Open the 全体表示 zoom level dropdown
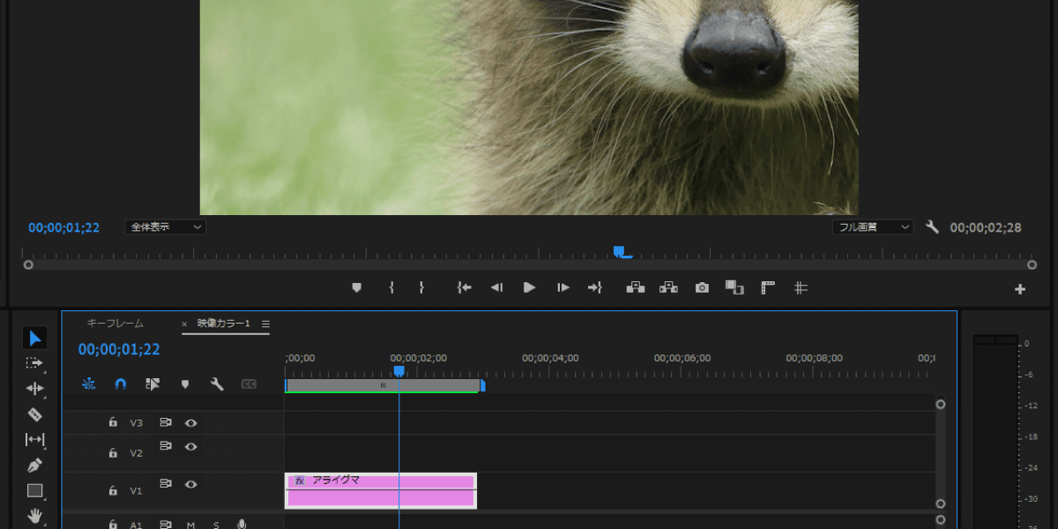 click(x=165, y=227)
